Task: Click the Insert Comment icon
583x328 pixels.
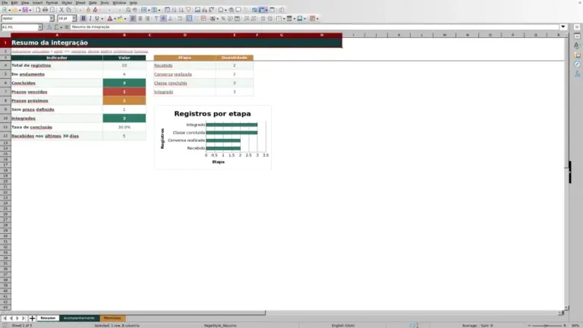Action: tap(238, 10)
